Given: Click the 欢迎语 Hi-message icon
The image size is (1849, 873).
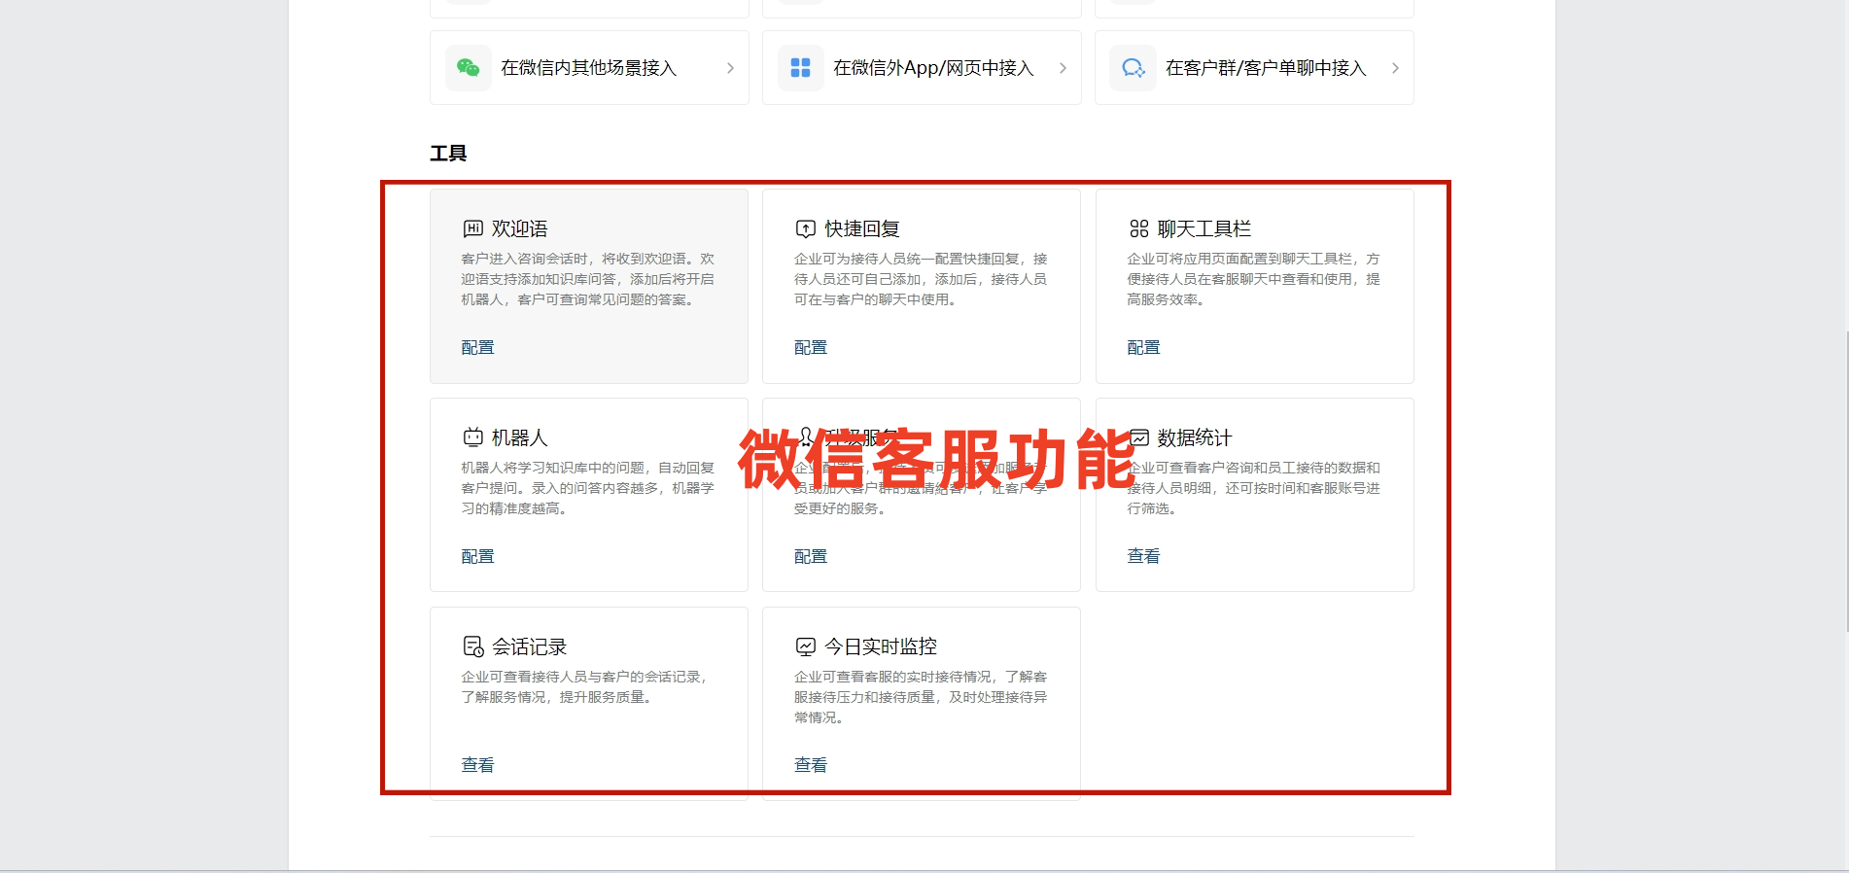Looking at the screenshot, I should pos(473,228).
